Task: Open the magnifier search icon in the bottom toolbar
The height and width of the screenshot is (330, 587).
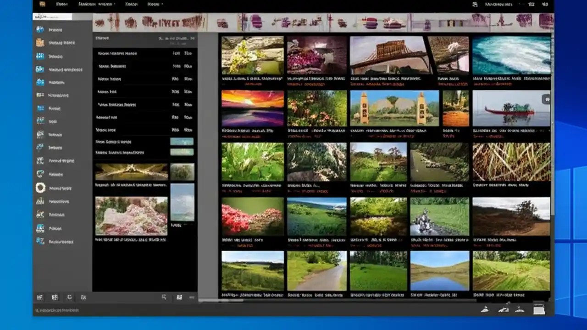Action: tap(164, 297)
